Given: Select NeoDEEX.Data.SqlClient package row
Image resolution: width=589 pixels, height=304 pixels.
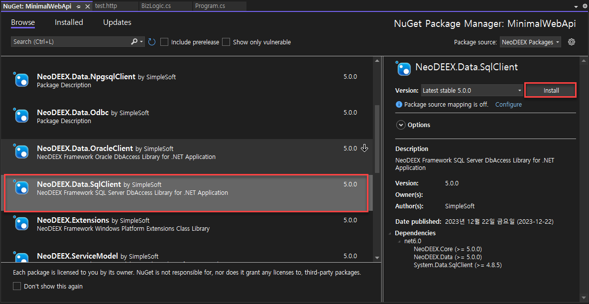Looking at the screenshot, I should coord(187,193).
